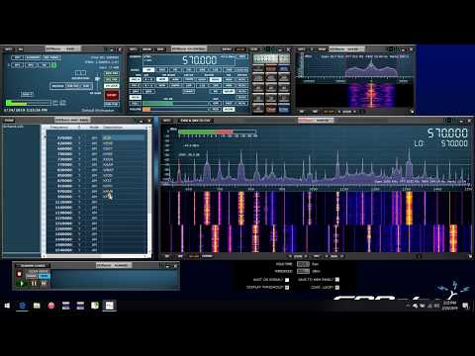Toggle the green indicator next to RX button
Image resolution: width=475 pixels, height=356 pixels.
(x=54, y=65)
